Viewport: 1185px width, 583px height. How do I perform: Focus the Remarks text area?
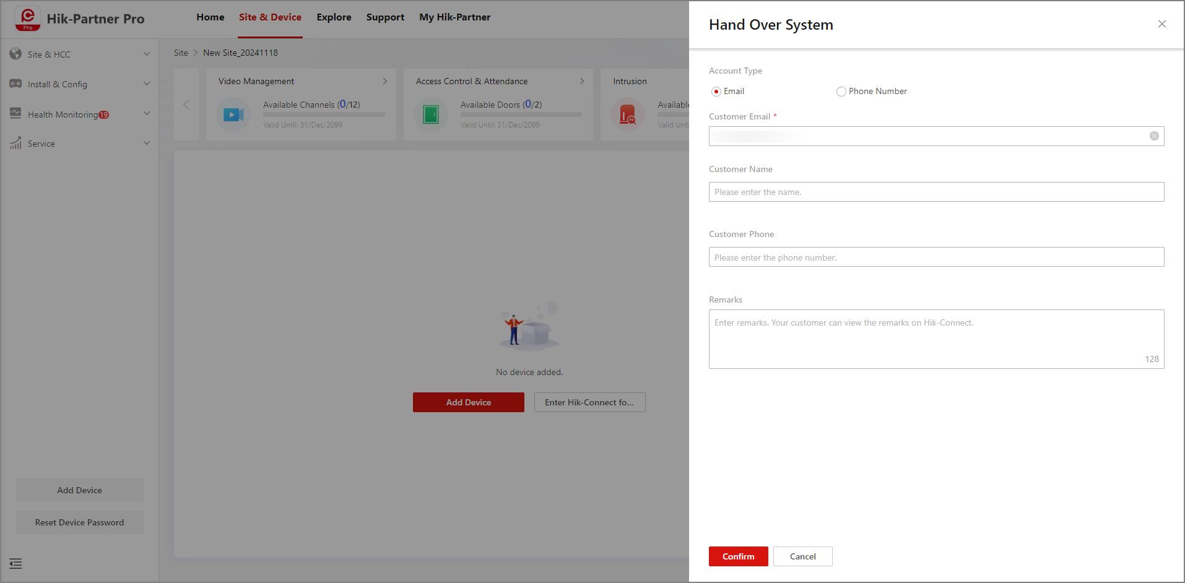tap(937, 339)
